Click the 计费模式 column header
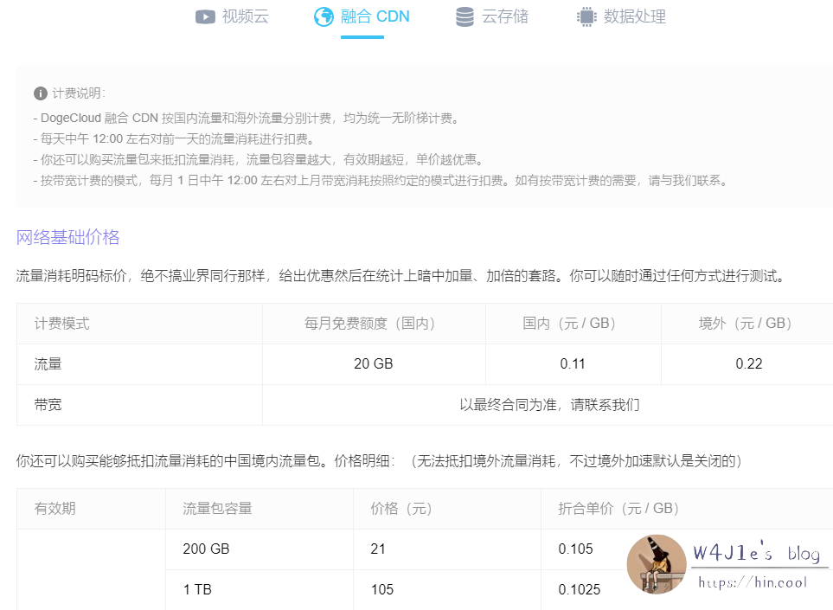 (x=140, y=324)
